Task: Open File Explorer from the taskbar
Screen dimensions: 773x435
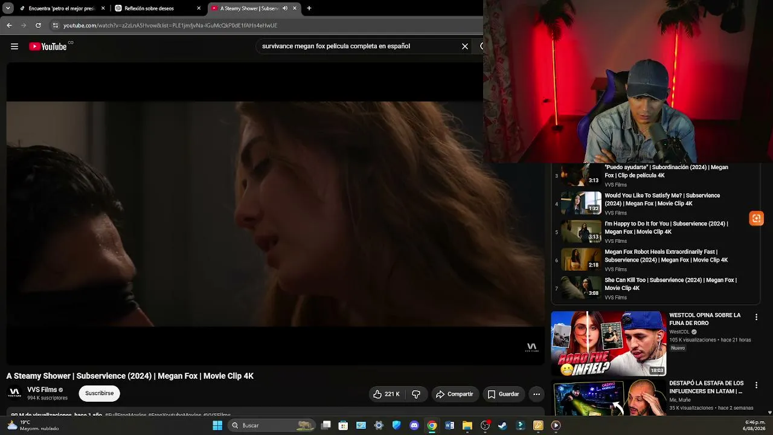Action: tap(467, 425)
